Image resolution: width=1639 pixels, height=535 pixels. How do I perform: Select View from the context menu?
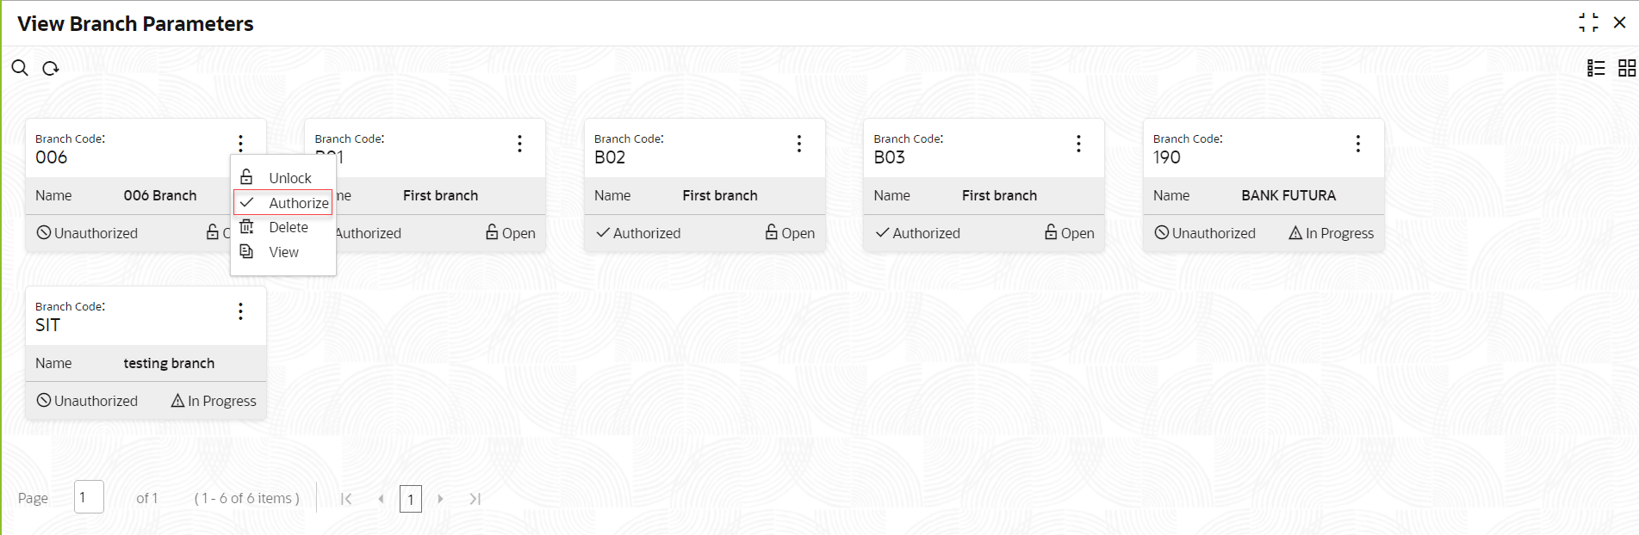point(283,252)
